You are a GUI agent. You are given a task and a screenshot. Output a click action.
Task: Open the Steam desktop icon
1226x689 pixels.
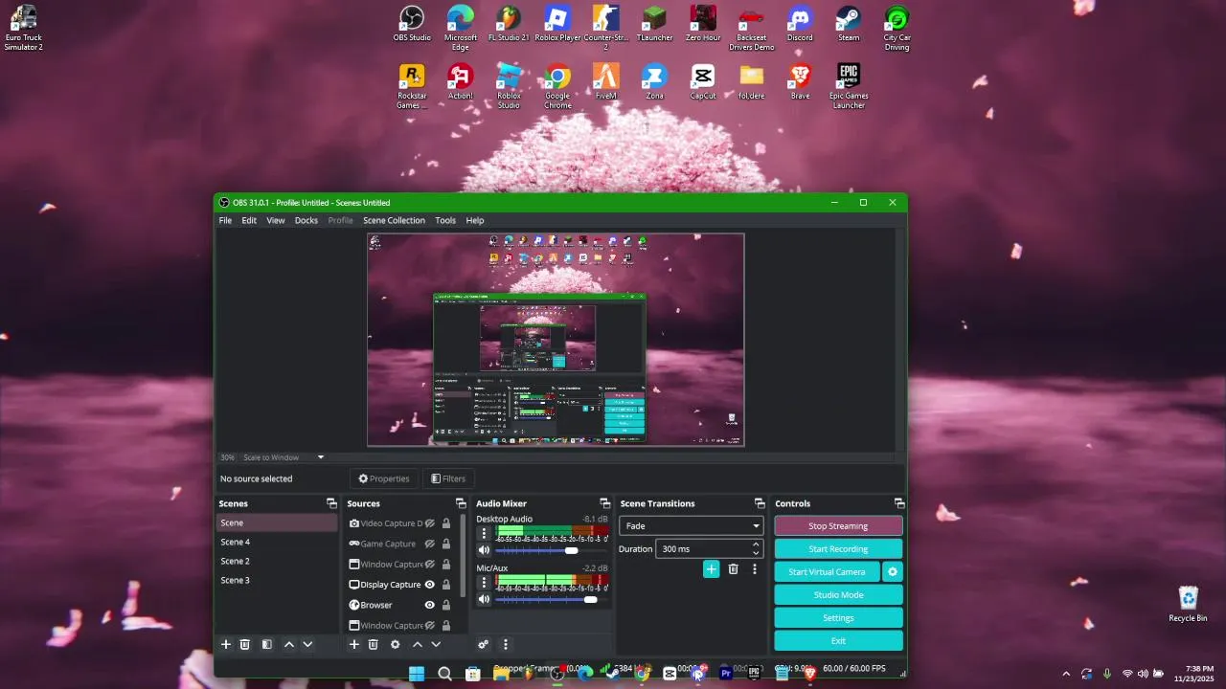click(849, 24)
